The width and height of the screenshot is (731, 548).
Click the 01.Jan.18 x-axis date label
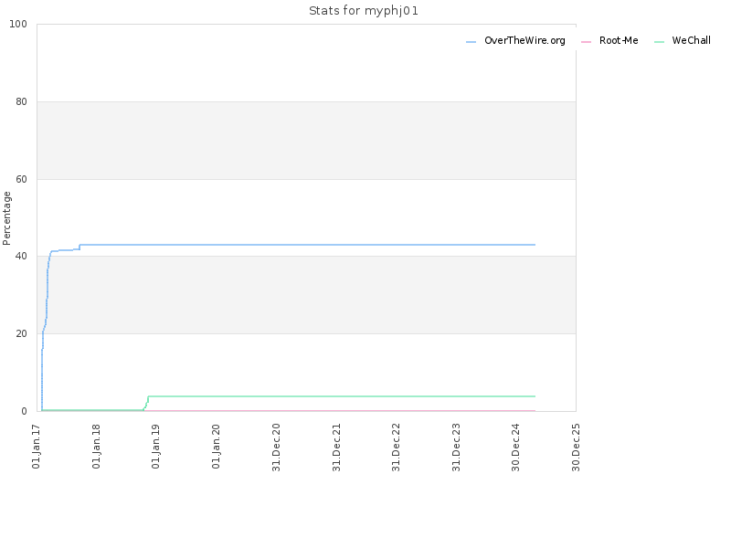[x=96, y=447]
